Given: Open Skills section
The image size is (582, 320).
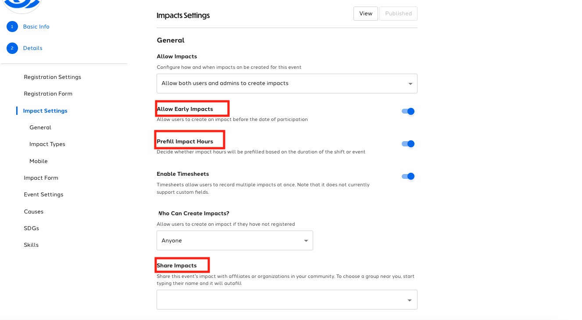Looking at the screenshot, I should (x=31, y=245).
